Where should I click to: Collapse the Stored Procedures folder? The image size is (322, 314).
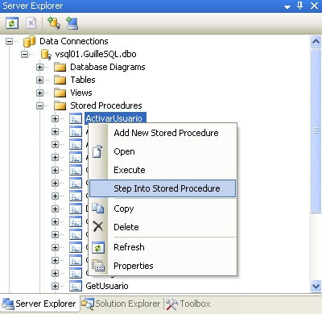39,105
